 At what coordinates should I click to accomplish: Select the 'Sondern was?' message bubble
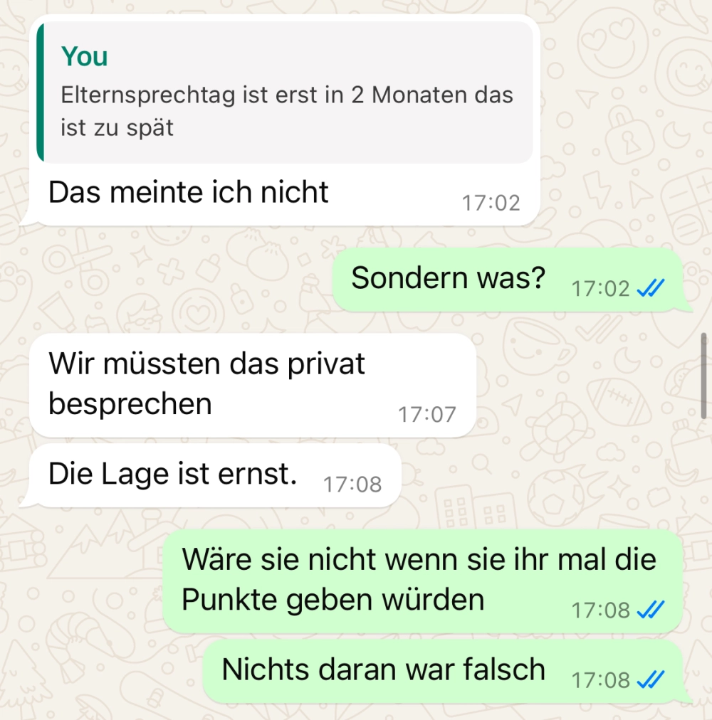click(507, 280)
